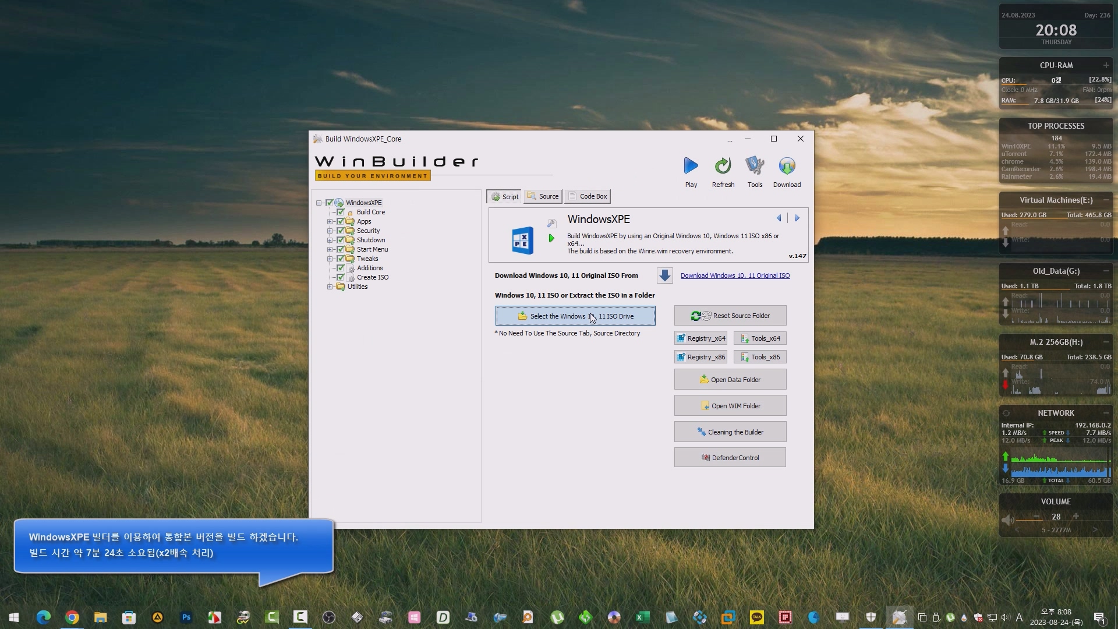Click the Refresh icon in WinBuilder
Image resolution: width=1118 pixels, height=629 pixels.
[x=723, y=166]
